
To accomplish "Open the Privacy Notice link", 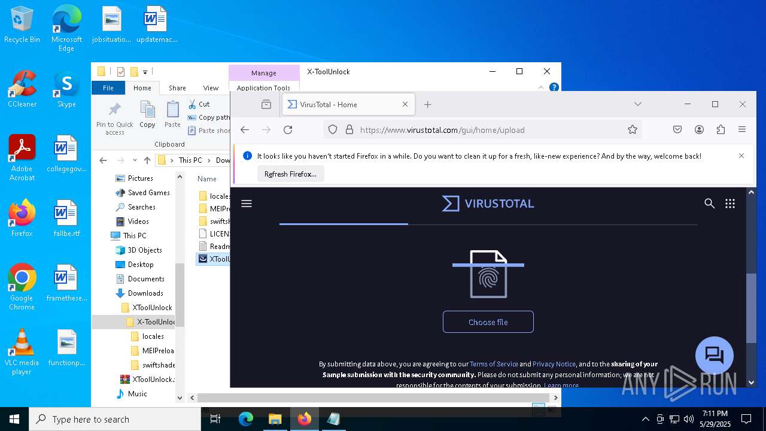I will pyautogui.click(x=554, y=364).
